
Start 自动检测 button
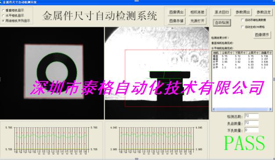click(x=222, y=23)
